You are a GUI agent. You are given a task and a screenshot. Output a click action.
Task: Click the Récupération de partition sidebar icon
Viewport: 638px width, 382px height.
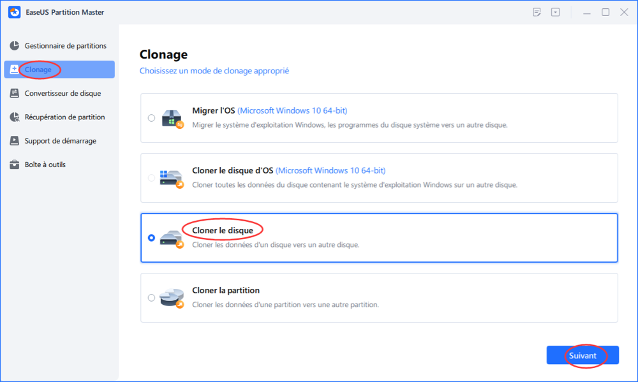pos(15,117)
